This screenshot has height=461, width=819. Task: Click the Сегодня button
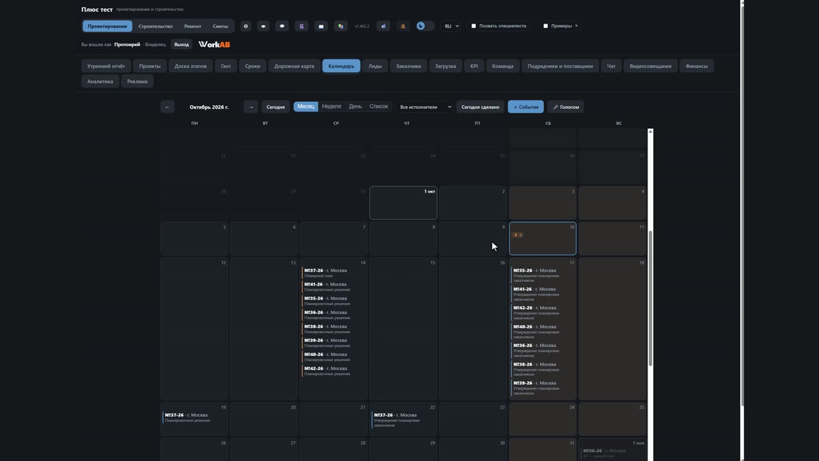tap(276, 107)
